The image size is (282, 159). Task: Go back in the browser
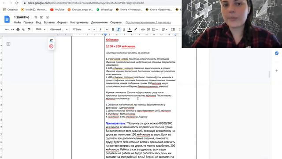(4, 3)
